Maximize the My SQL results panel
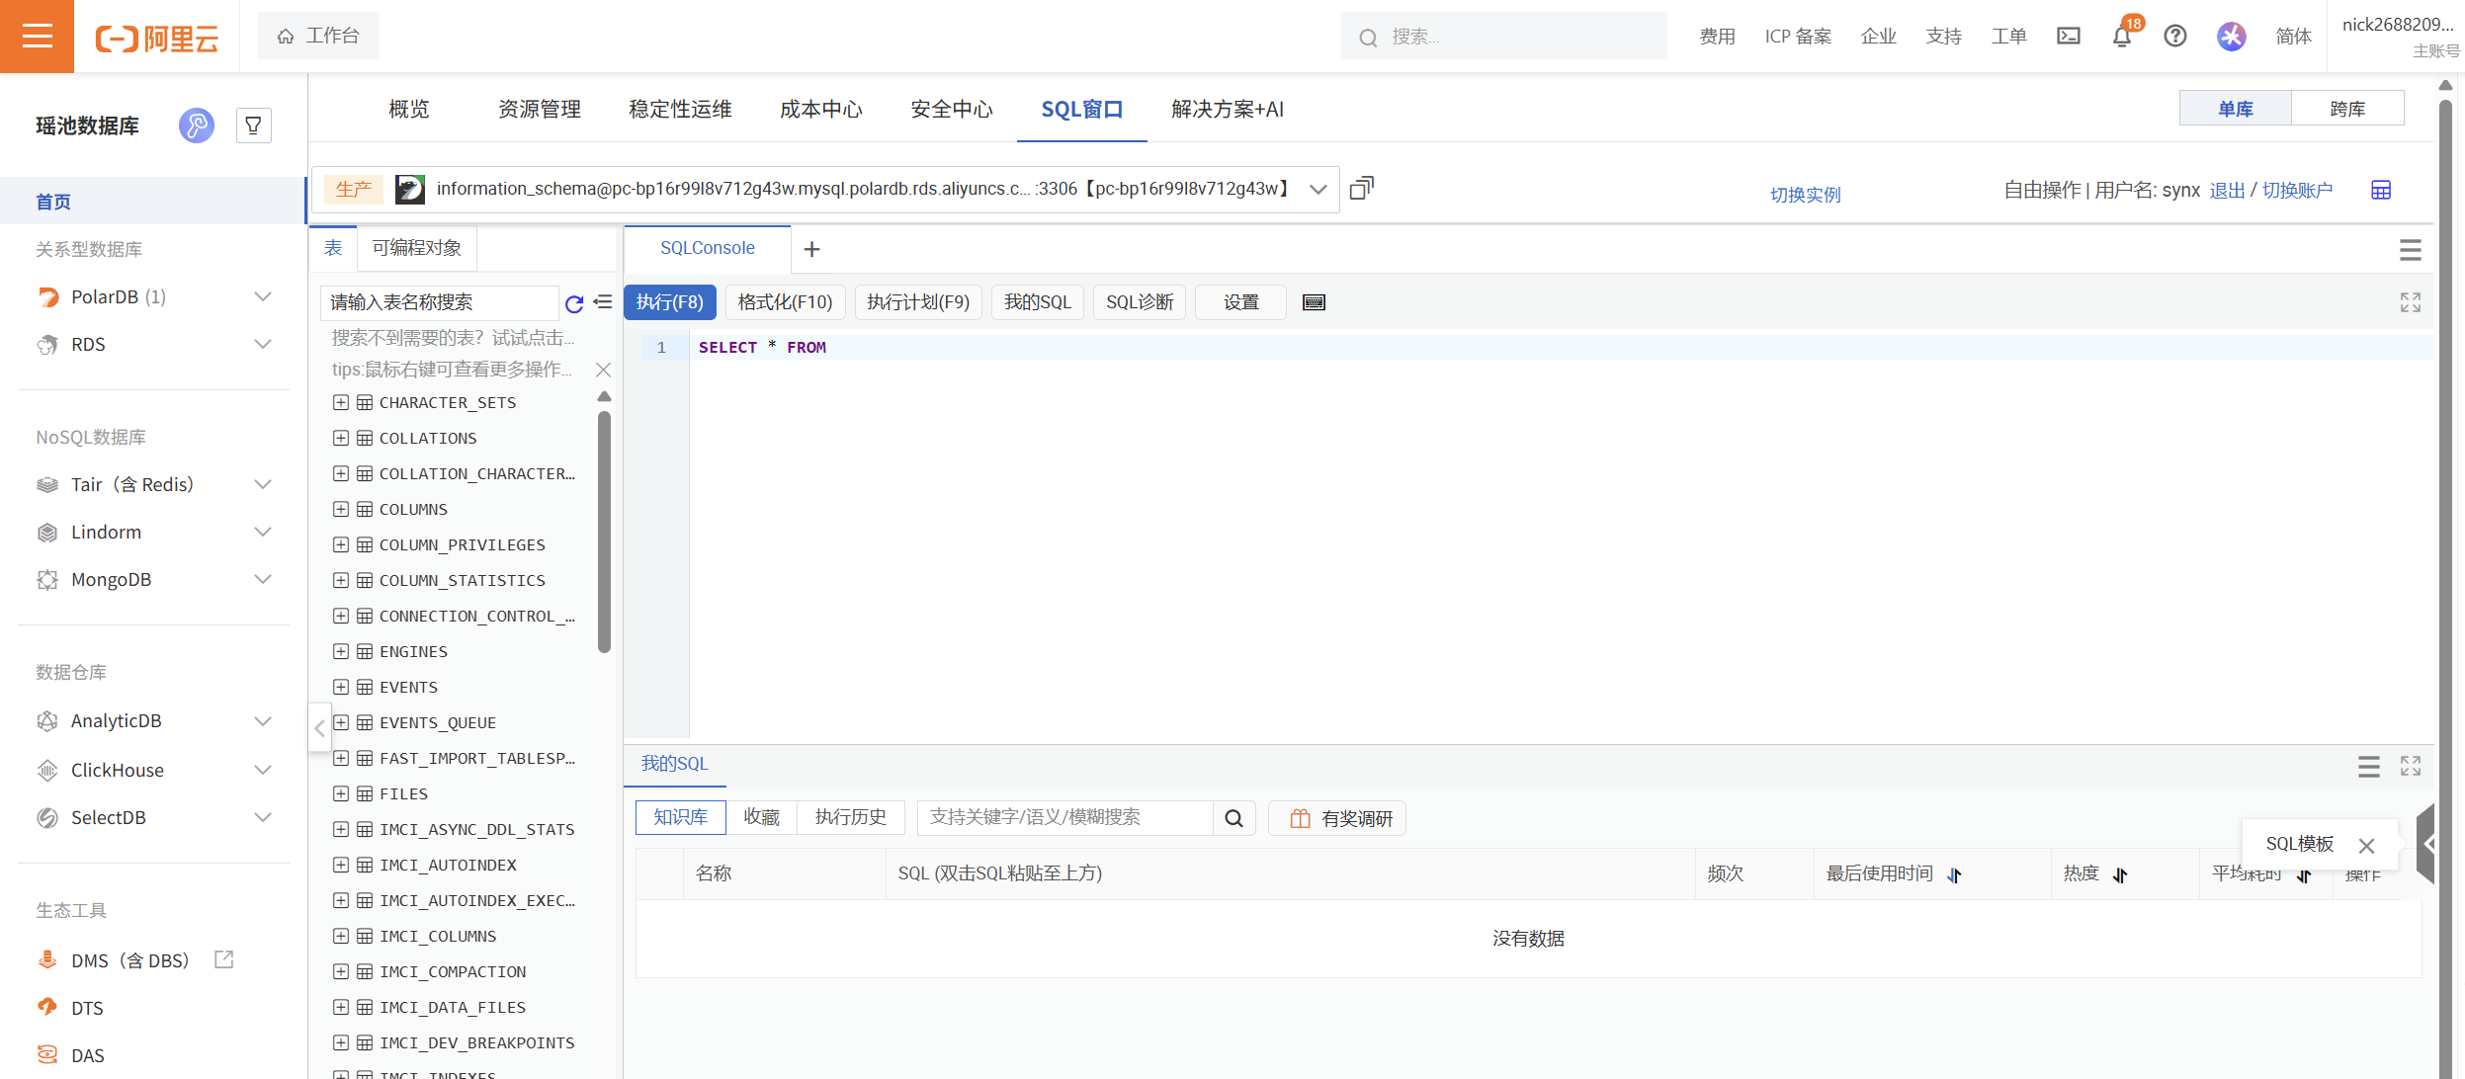Viewport: 2465px width, 1079px height. (x=2411, y=766)
